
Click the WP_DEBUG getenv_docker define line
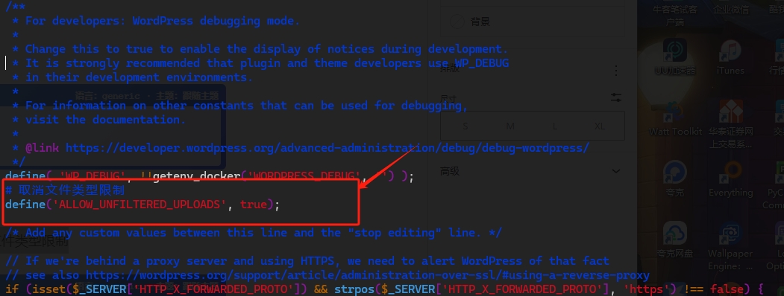point(210,176)
